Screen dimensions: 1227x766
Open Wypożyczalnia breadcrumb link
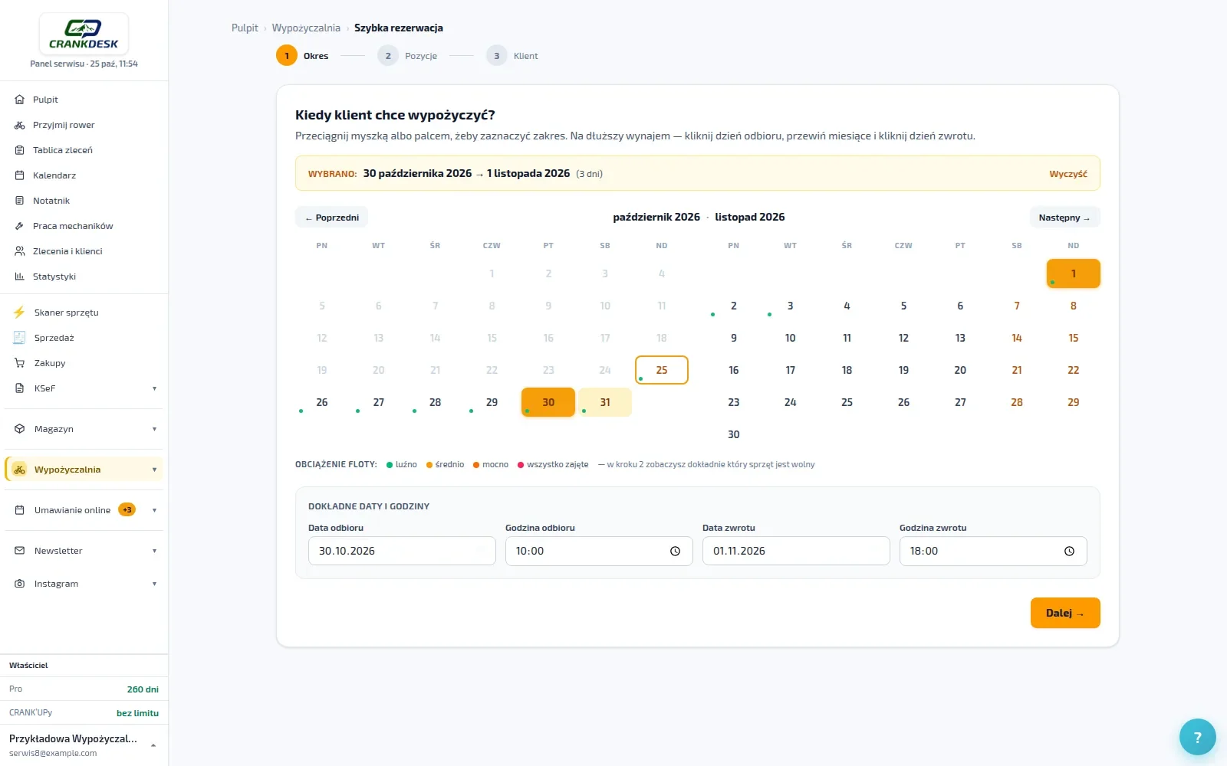306,28
